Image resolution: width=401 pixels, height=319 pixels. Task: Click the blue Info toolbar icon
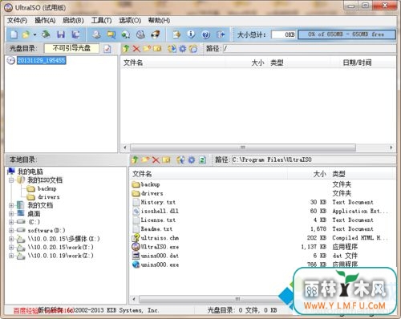[x=191, y=34]
